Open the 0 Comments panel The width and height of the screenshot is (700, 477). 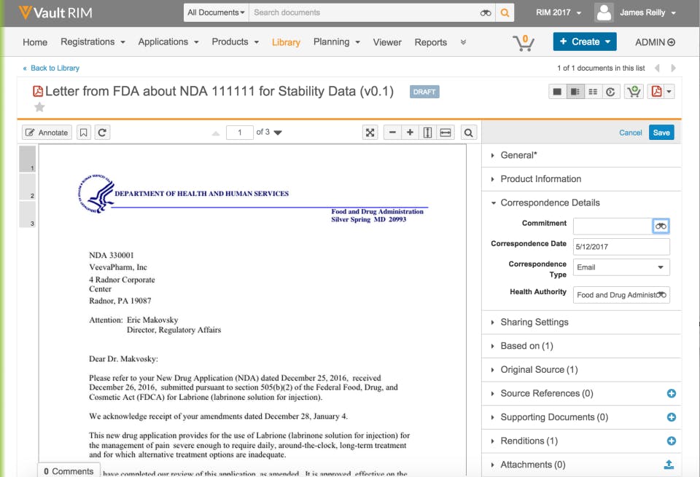click(69, 470)
